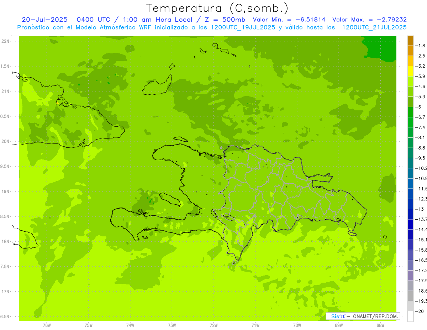Click 'Valor Max. = -2.79232' text
Image resolution: width=427 pixels, height=330 pixels.
(x=369, y=20)
